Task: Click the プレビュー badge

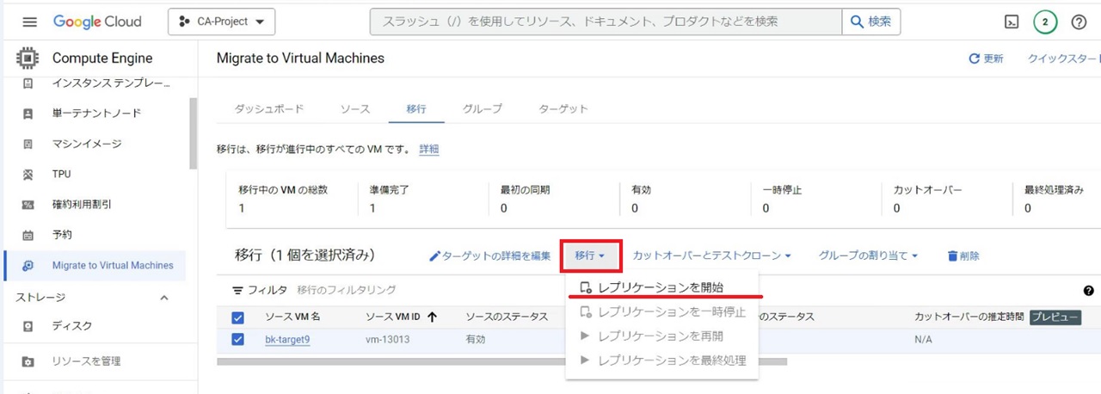Action: pyautogui.click(x=1055, y=317)
